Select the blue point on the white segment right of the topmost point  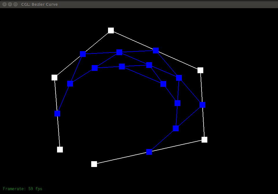[156, 51]
